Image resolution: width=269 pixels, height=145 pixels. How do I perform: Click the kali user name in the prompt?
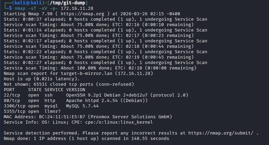[21, 3]
